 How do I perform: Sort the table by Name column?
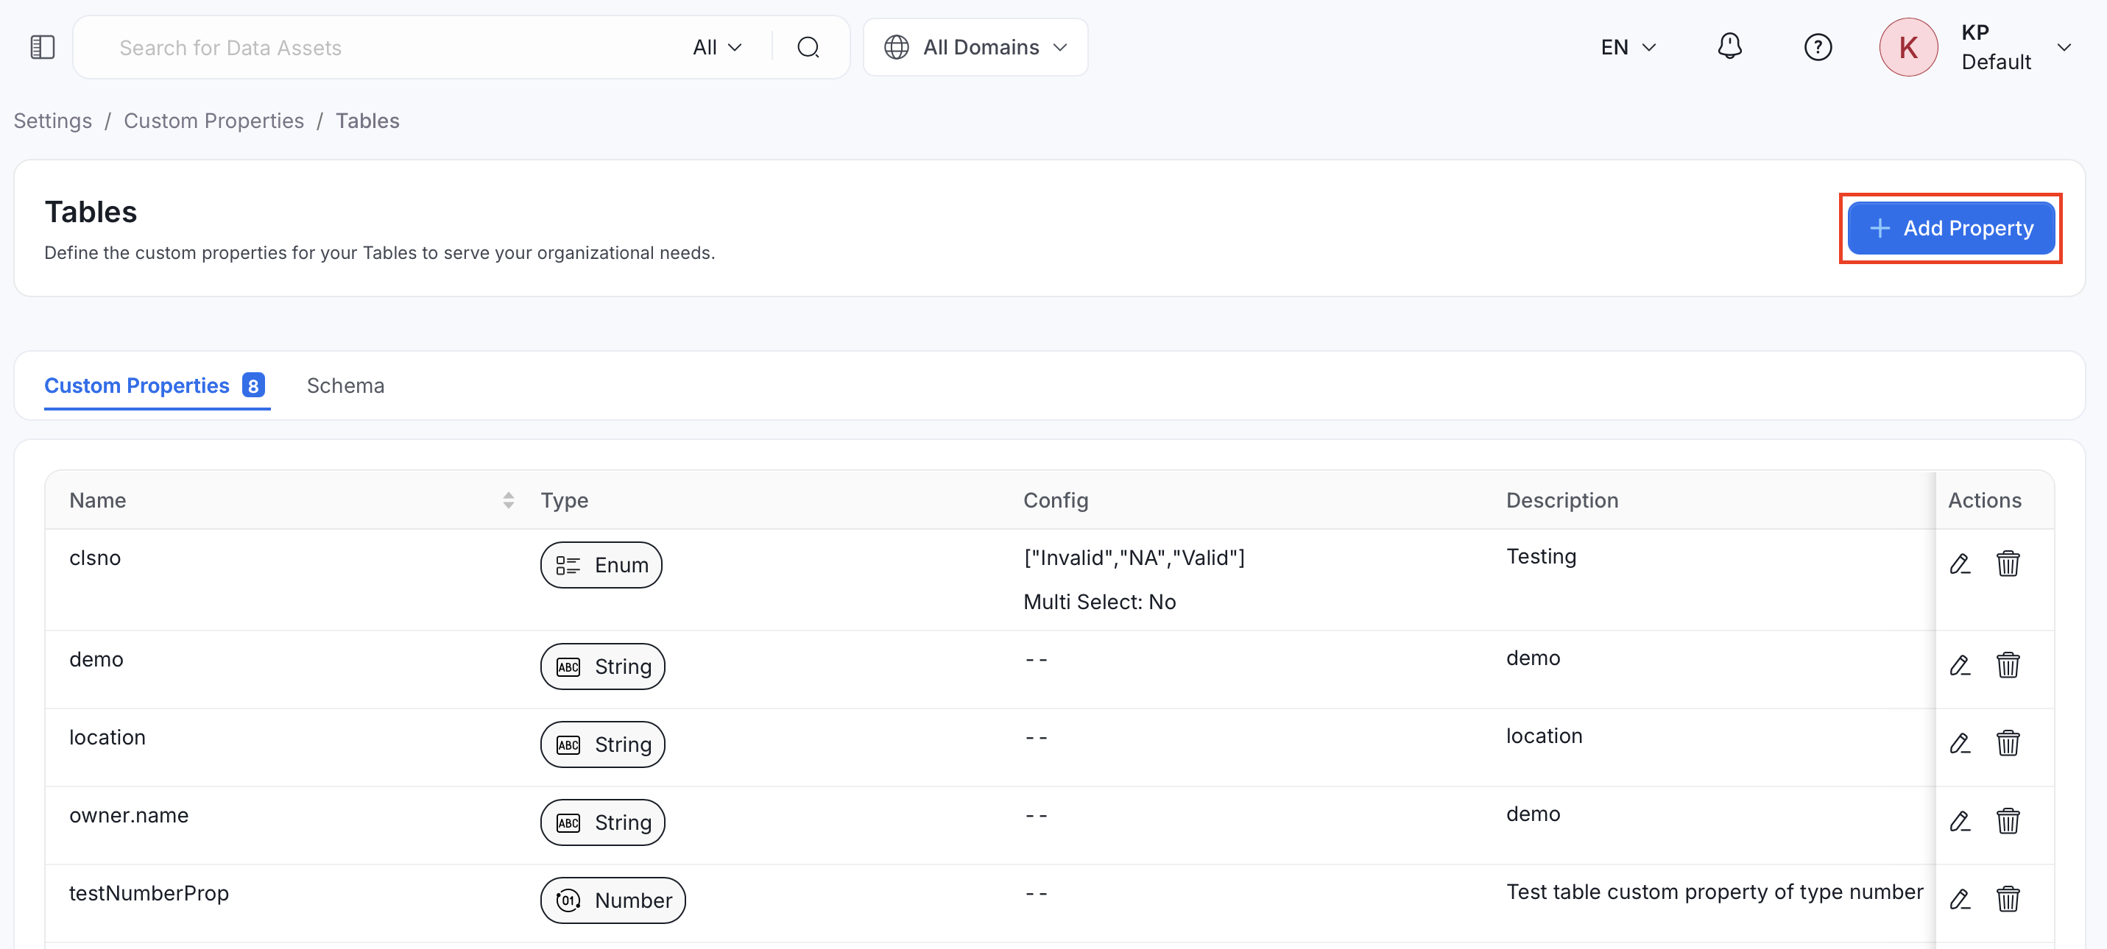[508, 500]
